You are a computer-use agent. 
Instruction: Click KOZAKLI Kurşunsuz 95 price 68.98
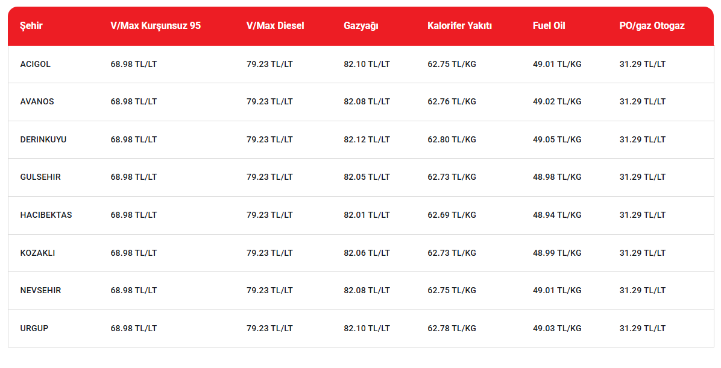coord(133,253)
